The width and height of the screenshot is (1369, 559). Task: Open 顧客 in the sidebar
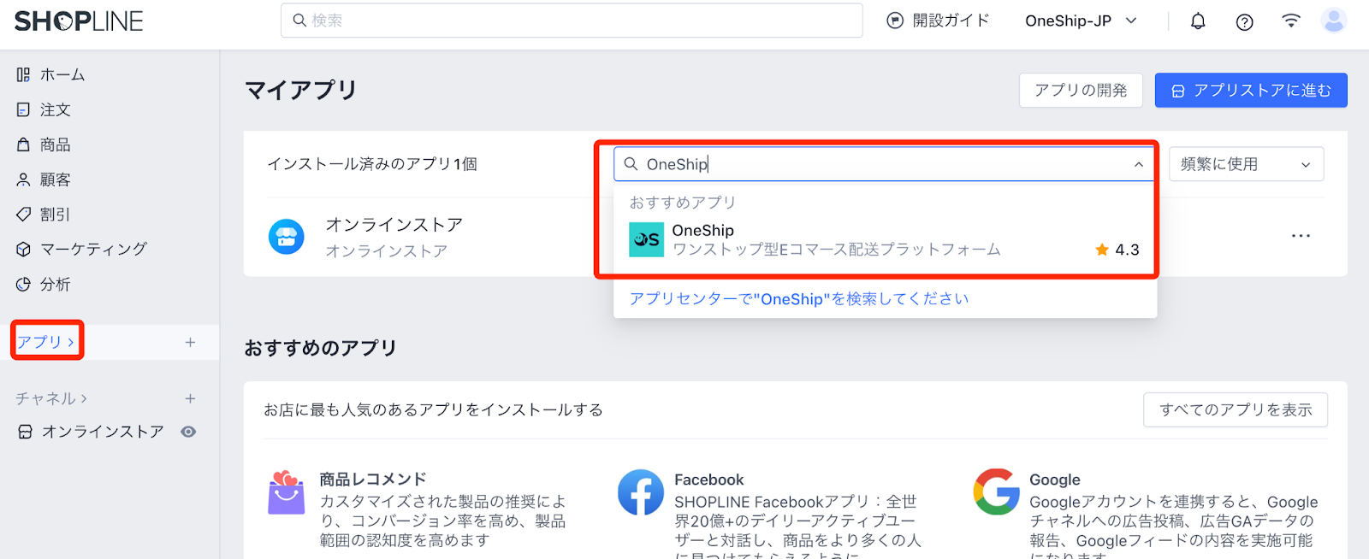[x=44, y=180]
